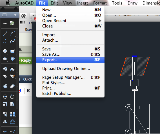Viewport: 160px width, 134px height.
Task: Click the Create Block tool icon
Action: coord(12,69)
